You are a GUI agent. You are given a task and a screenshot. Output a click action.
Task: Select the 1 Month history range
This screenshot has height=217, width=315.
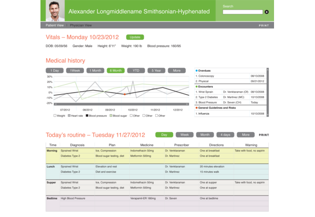tap(95, 71)
